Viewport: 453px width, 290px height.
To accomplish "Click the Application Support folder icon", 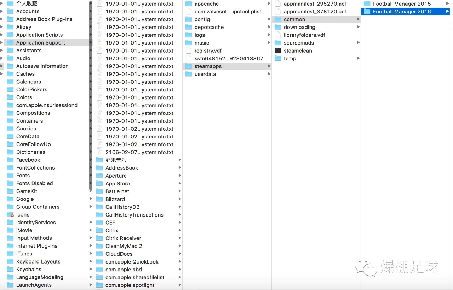I will point(10,43).
